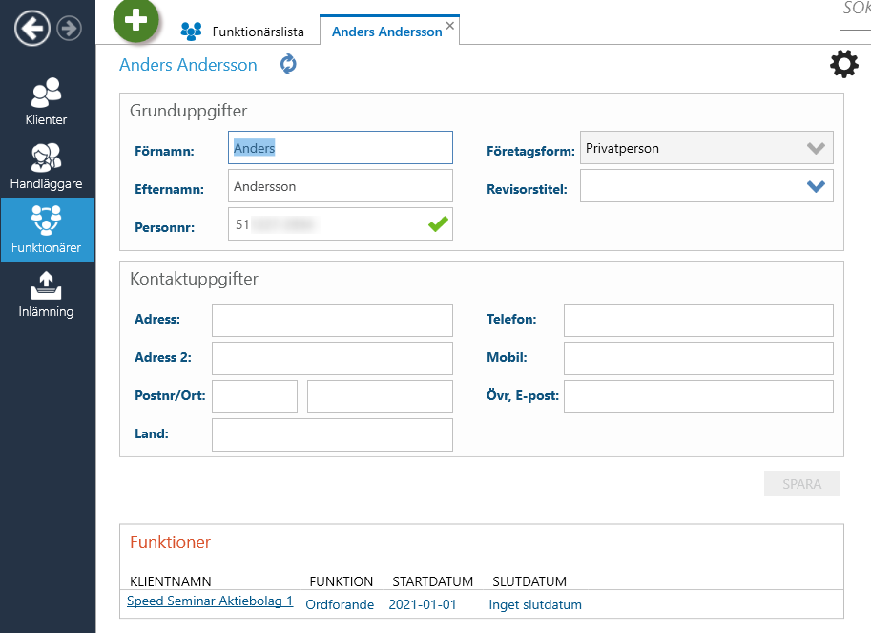Switch to the Funktionärslista tab
The width and height of the screenshot is (871, 633).
pos(259,32)
